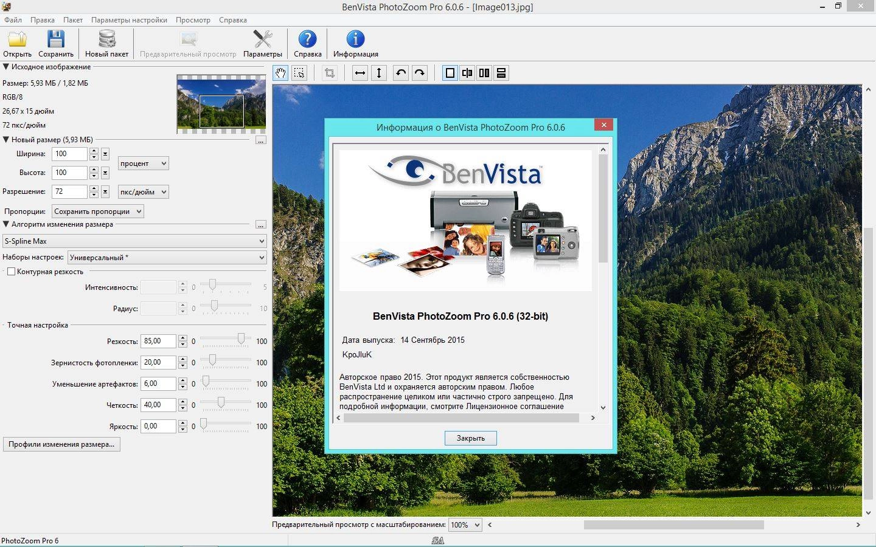Open Параметры tools icon

(262, 40)
